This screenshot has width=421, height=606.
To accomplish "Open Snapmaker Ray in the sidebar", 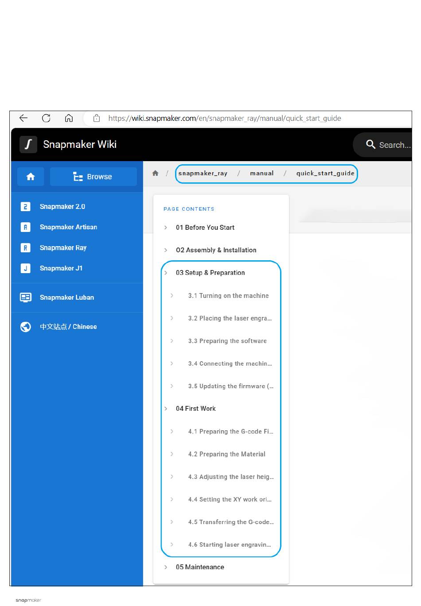I will (63, 248).
